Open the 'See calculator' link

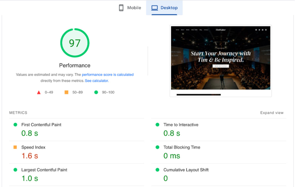pos(96,81)
